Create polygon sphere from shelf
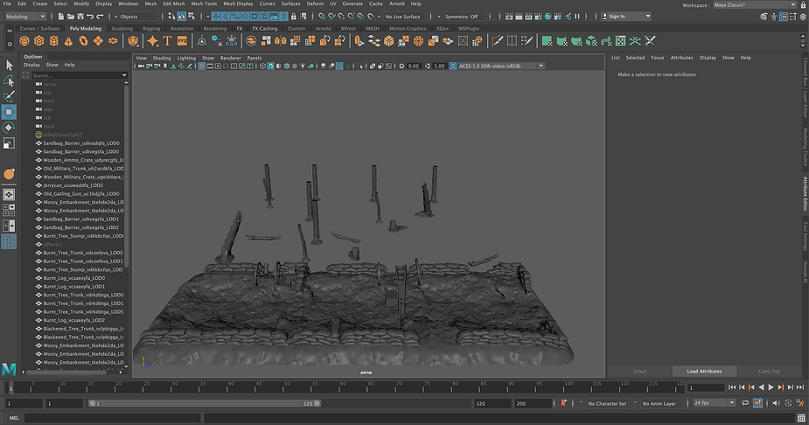This screenshot has height=425, width=809. point(24,41)
